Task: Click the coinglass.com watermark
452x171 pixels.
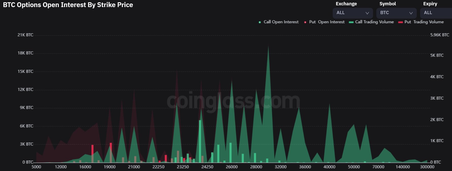Action: point(233,101)
